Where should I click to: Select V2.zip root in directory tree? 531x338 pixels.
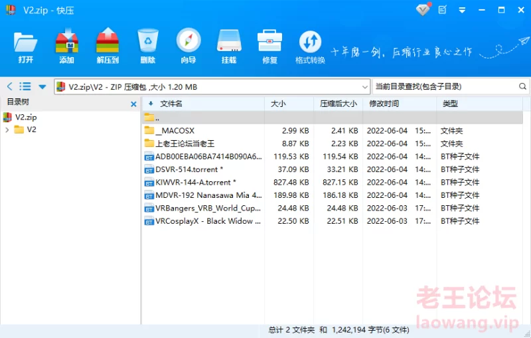click(26, 117)
